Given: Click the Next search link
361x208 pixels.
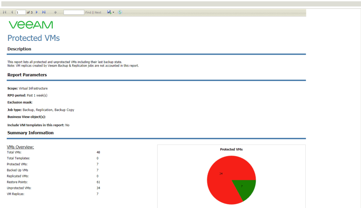Looking at the screenshot, I should point(98,12).
